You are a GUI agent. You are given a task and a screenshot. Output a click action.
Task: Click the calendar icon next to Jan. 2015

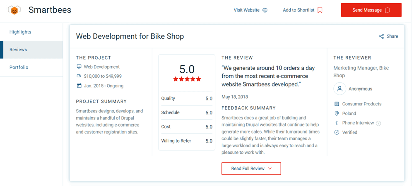[79, 86]
